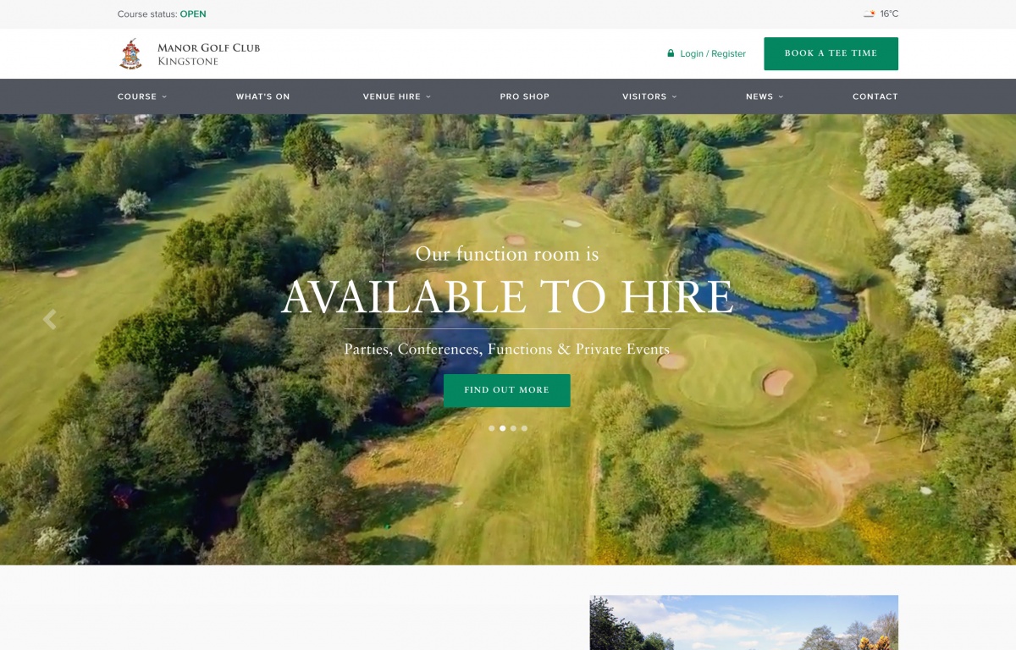
Task: Click the weather thermometer icon showing 16°C
Action: point(868,14)
